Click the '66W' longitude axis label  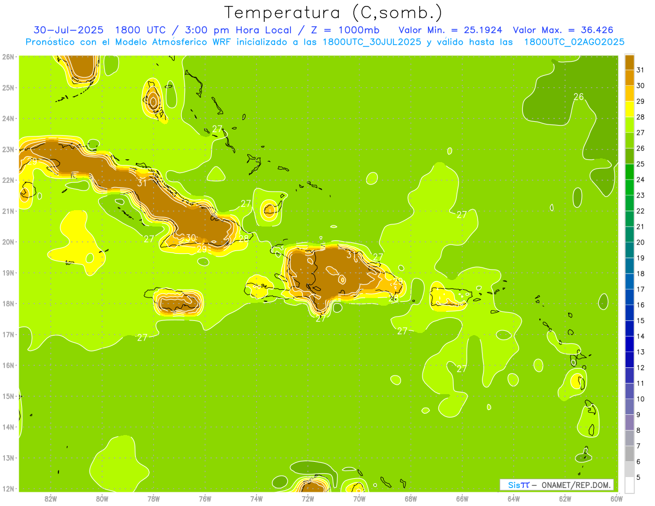pos(462,498)
